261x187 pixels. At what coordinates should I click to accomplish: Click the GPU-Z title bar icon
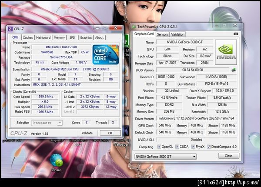(x=134, y=27)
